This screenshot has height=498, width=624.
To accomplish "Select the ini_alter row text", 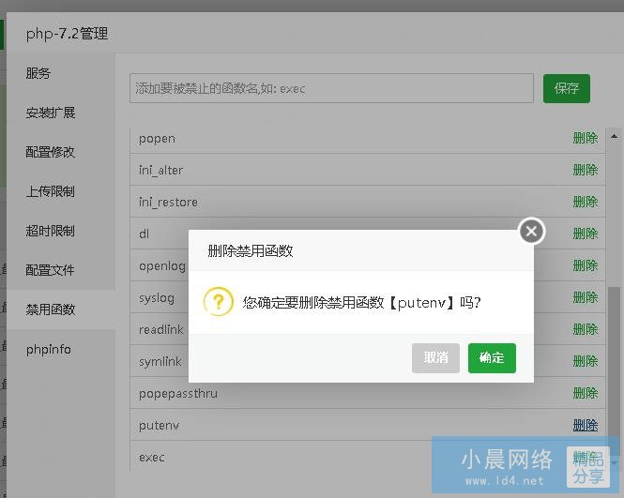I will pyautogui.click(x=160, y=171).
